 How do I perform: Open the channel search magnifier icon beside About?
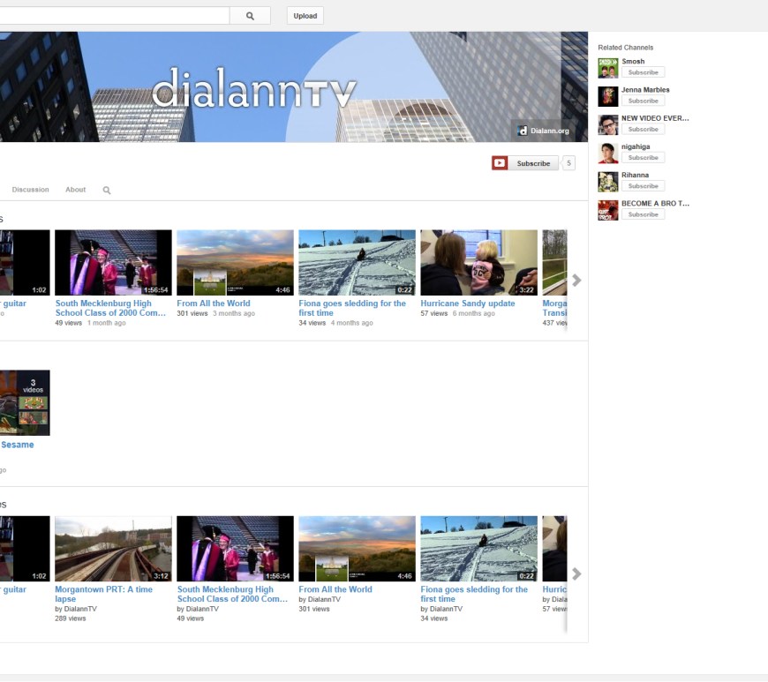tap(107, 190)
